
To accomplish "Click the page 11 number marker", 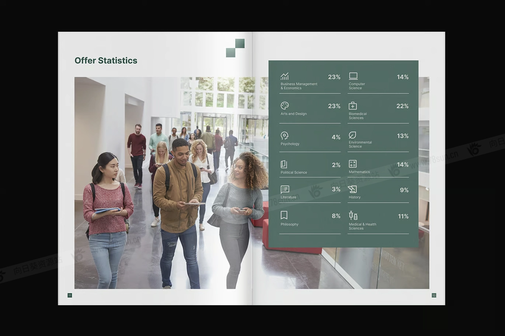I will pyautogui.click(x=70, y=295).
